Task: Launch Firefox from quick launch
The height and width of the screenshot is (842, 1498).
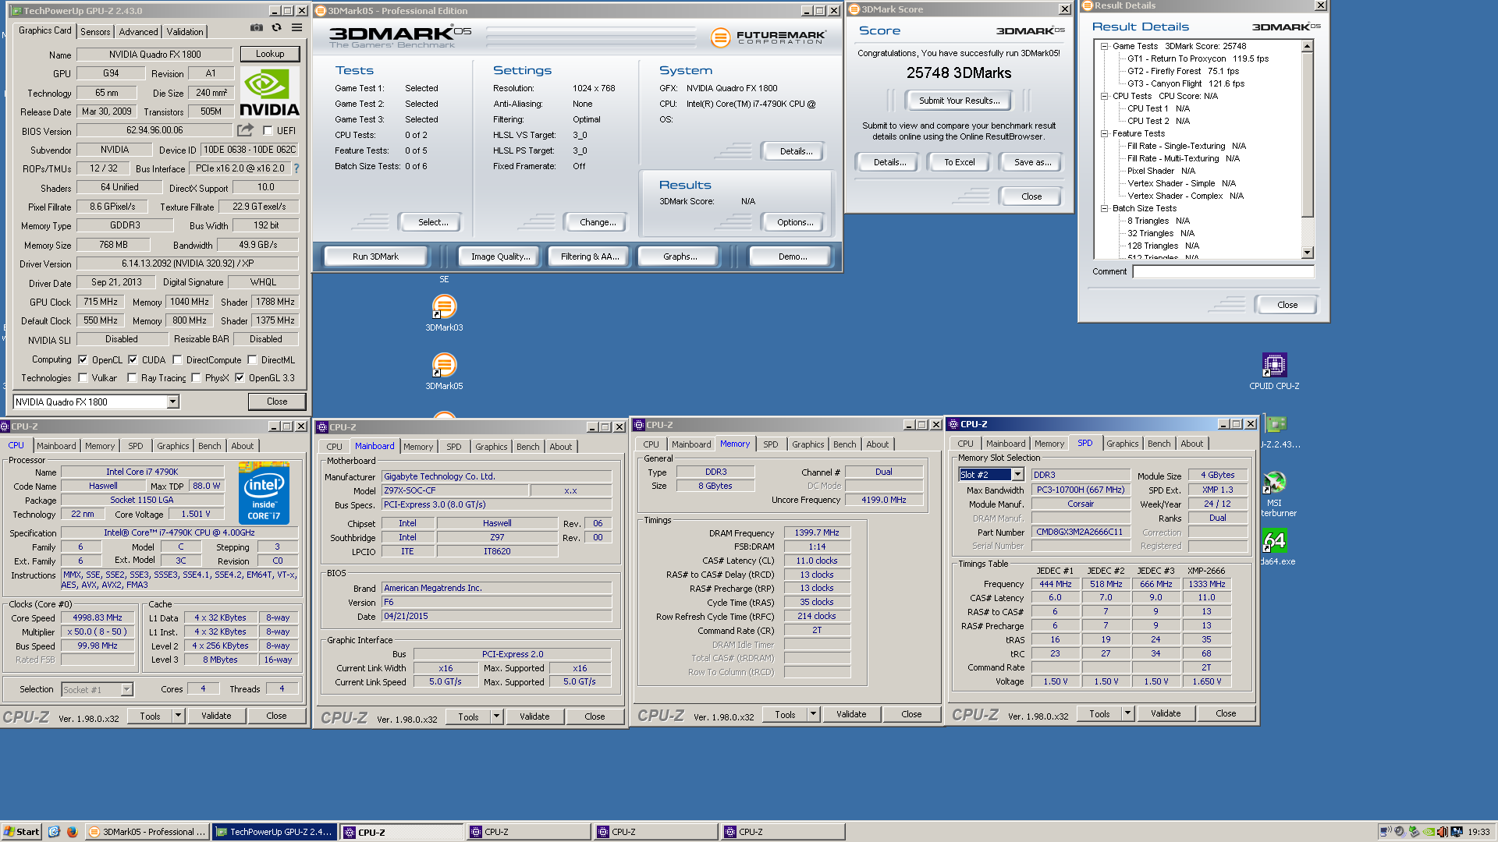Action: [72, 832]
